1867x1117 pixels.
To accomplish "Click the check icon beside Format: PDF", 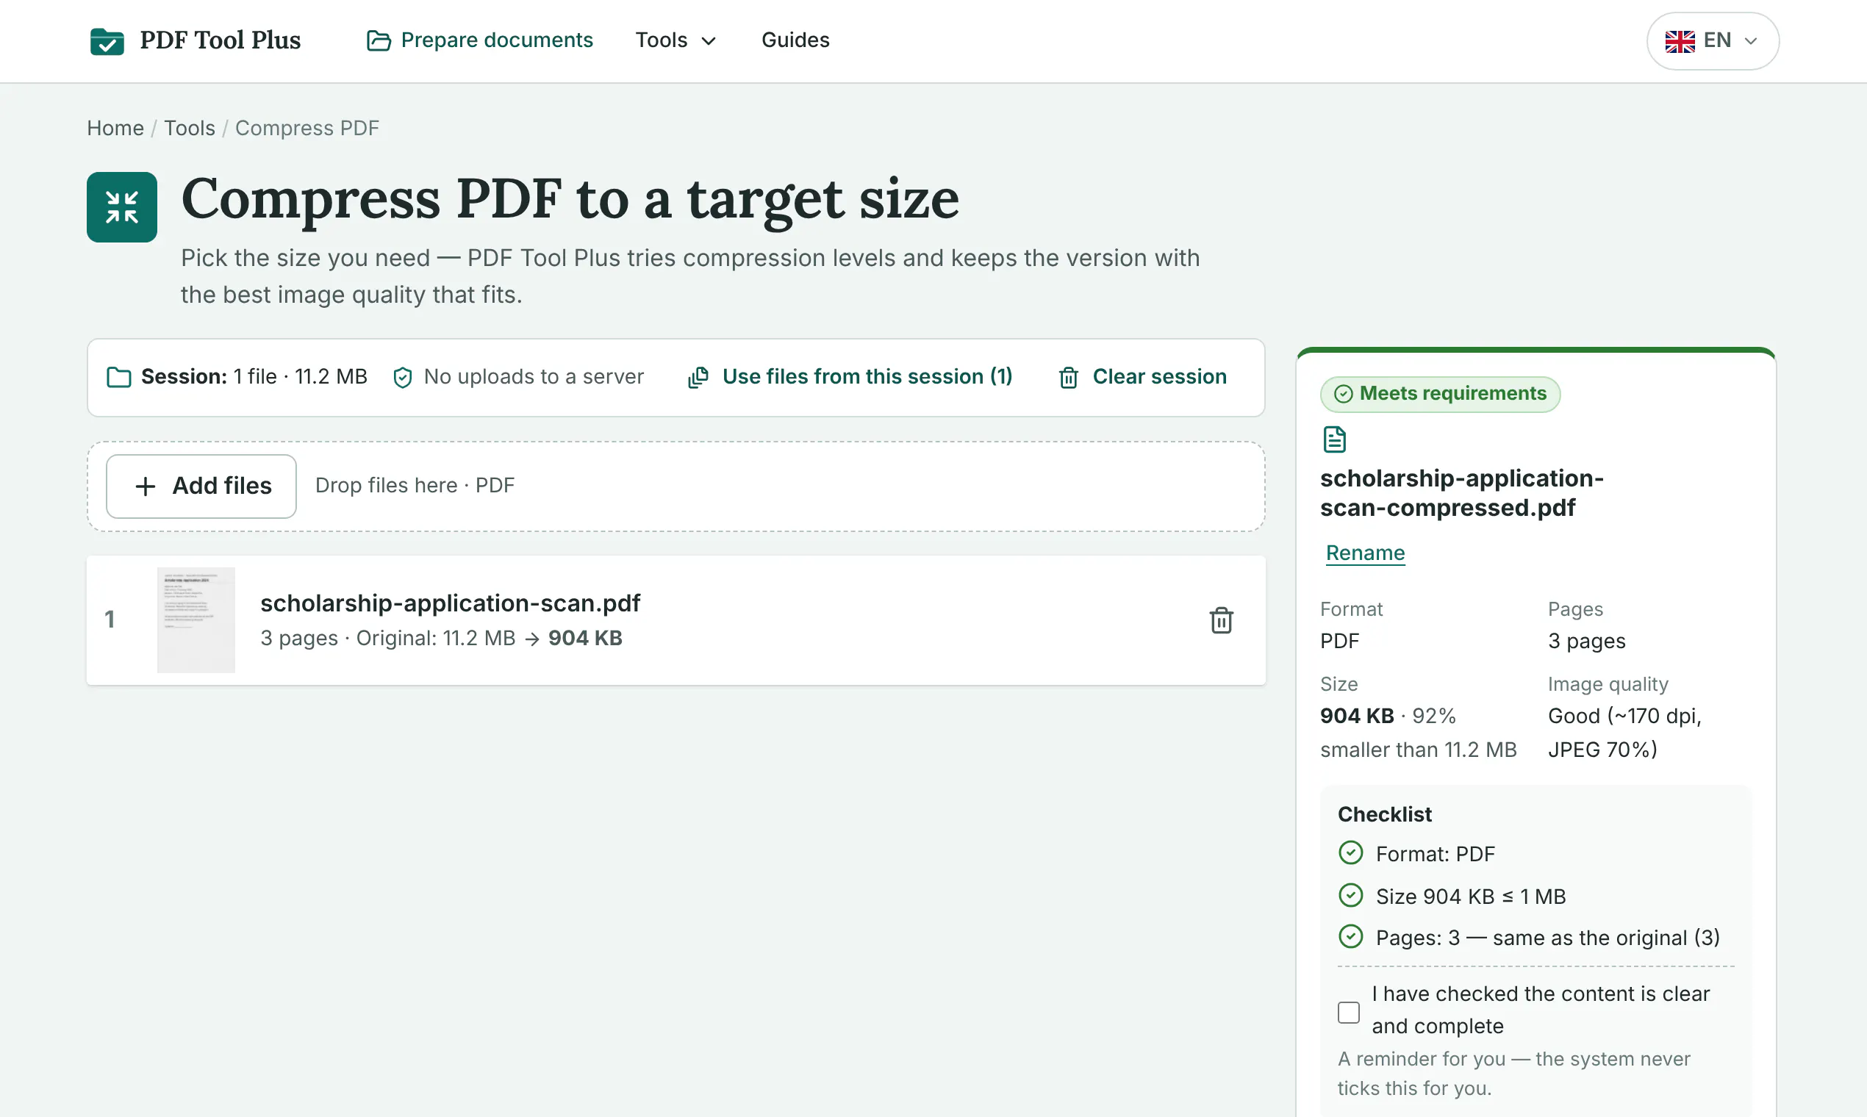I will (x=1350, y=852).
